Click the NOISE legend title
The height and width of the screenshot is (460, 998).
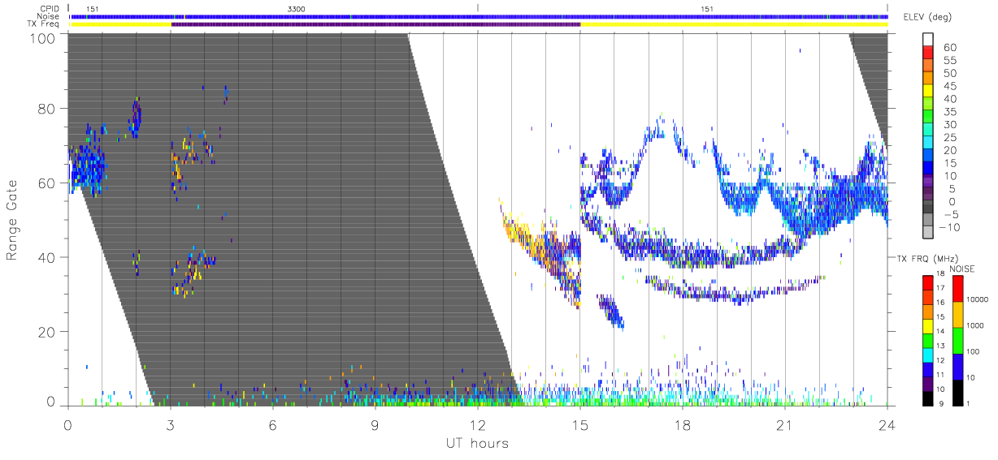[962, 269]
